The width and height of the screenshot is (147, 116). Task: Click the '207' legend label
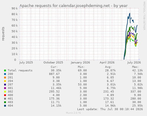click(x=10, y=85)
